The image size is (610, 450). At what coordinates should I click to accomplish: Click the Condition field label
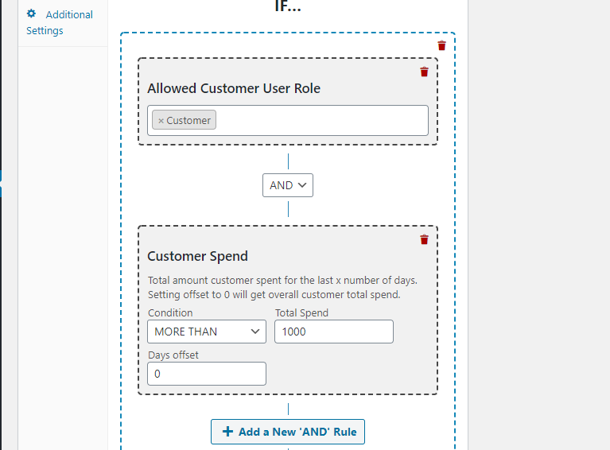(x=169, y=312)
